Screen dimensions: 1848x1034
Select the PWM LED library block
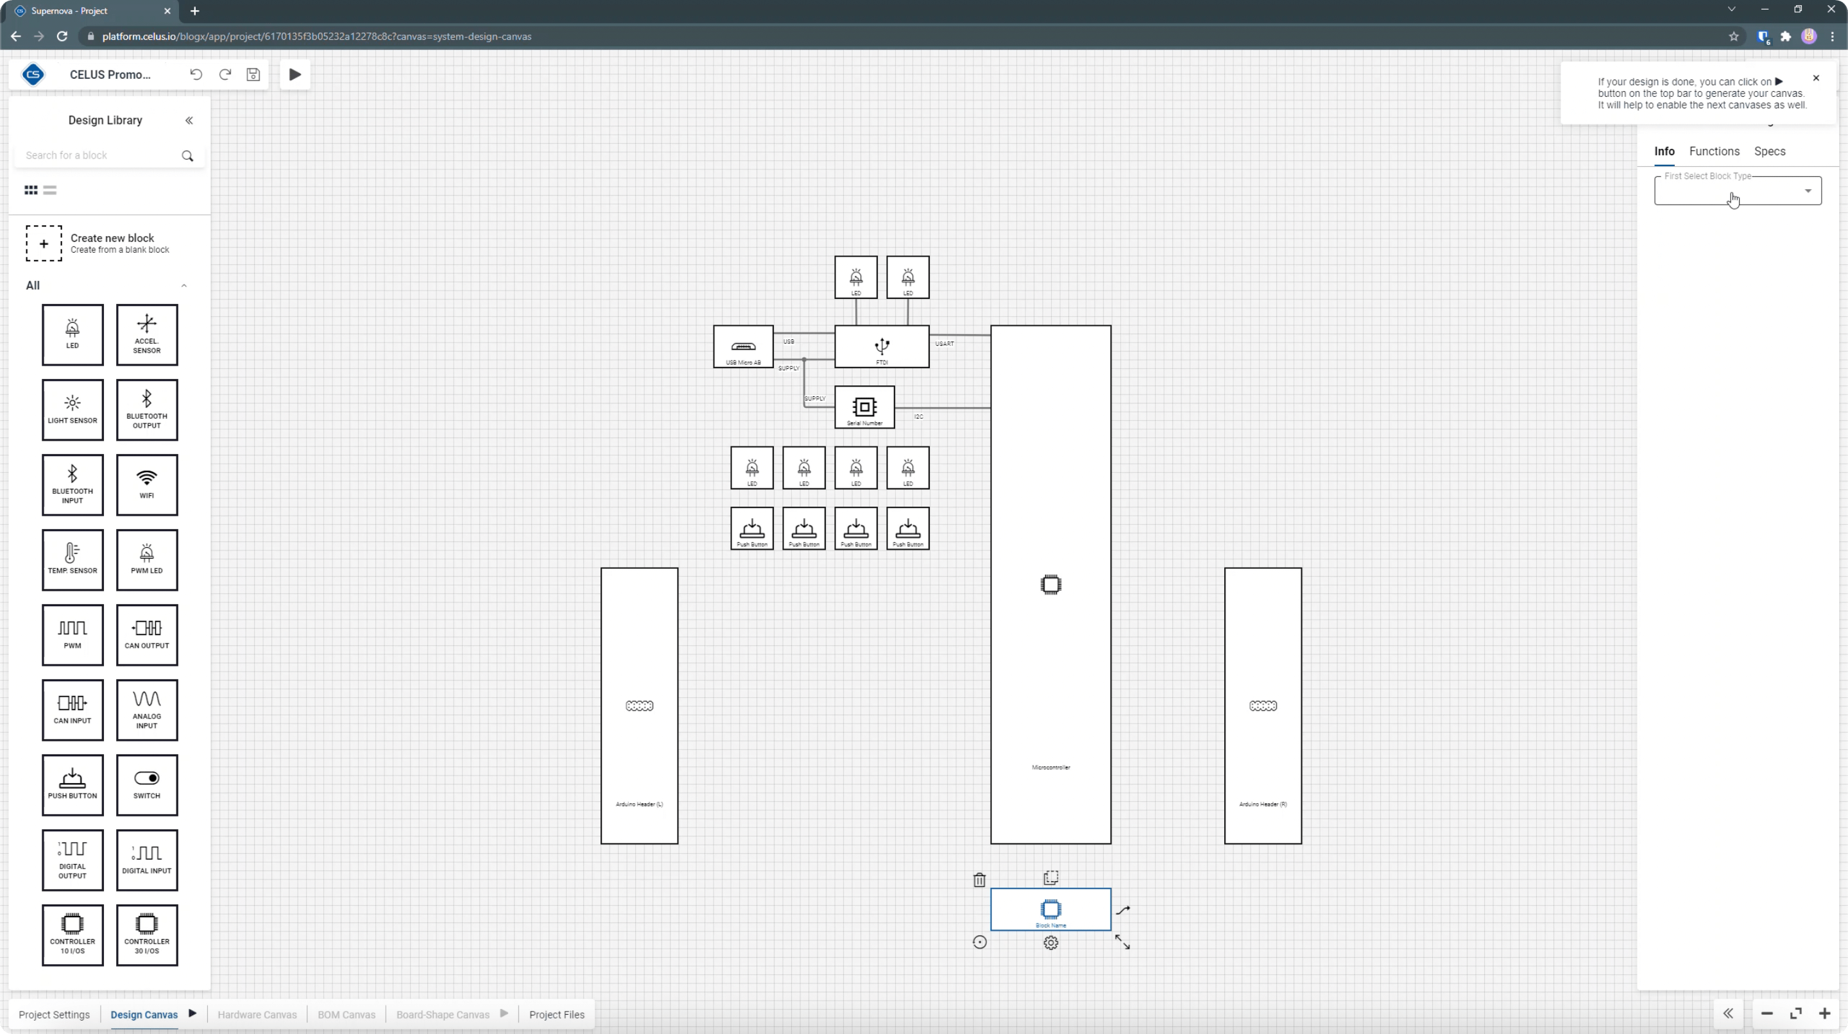(147, 560)
